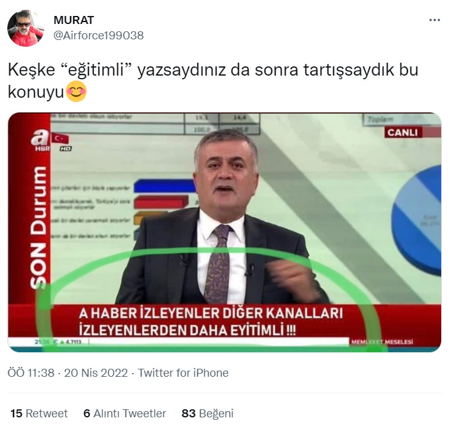View the 6 Alıntı Tweetler list

(125, 414)
